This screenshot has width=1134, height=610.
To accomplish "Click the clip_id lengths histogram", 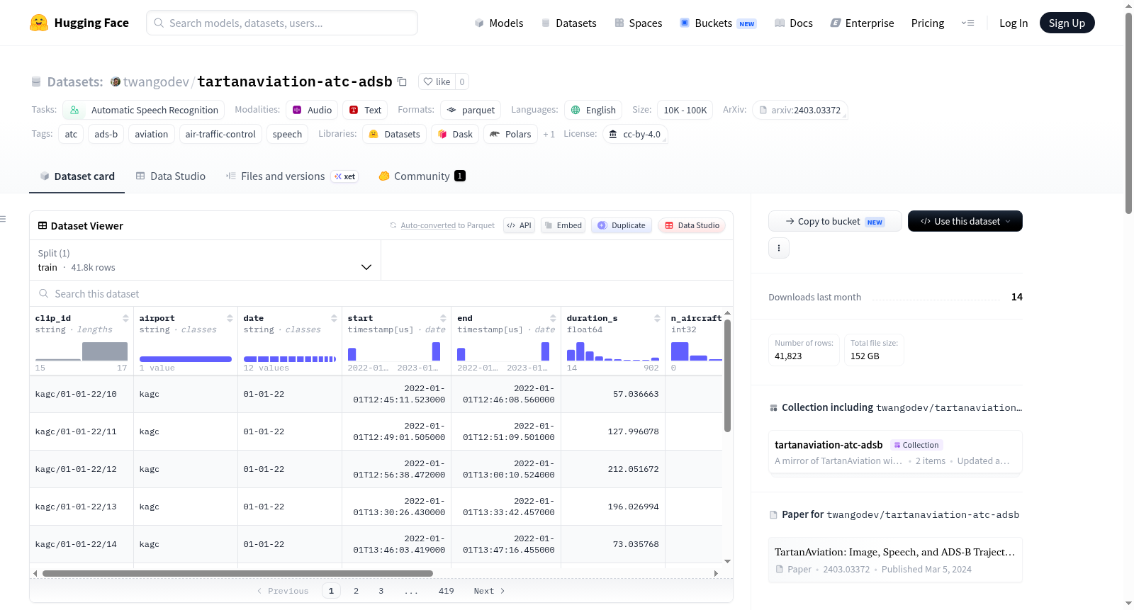I will tap(82, 351).
